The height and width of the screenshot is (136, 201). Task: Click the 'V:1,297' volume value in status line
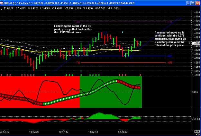pos(69,8)
